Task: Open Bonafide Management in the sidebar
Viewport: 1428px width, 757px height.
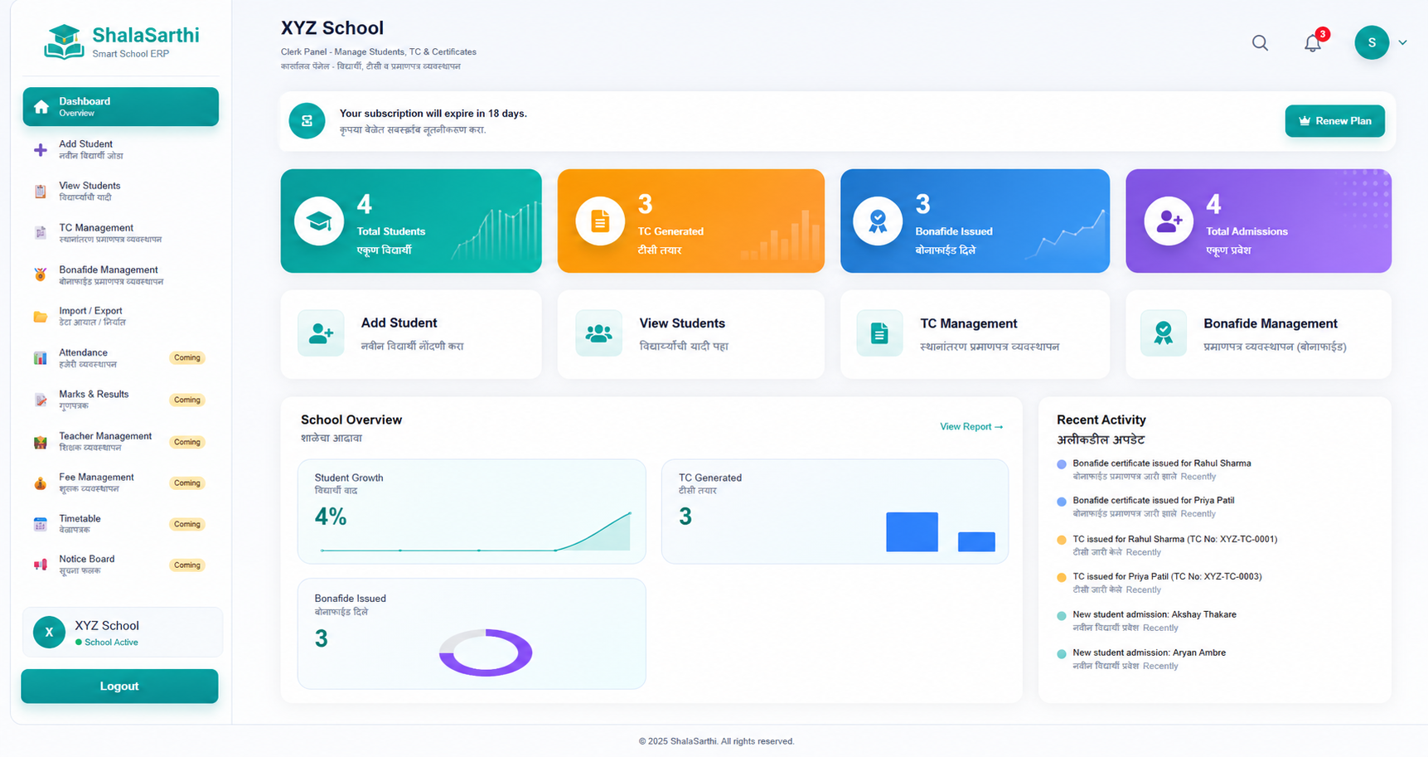Action: tap(121, 275)
